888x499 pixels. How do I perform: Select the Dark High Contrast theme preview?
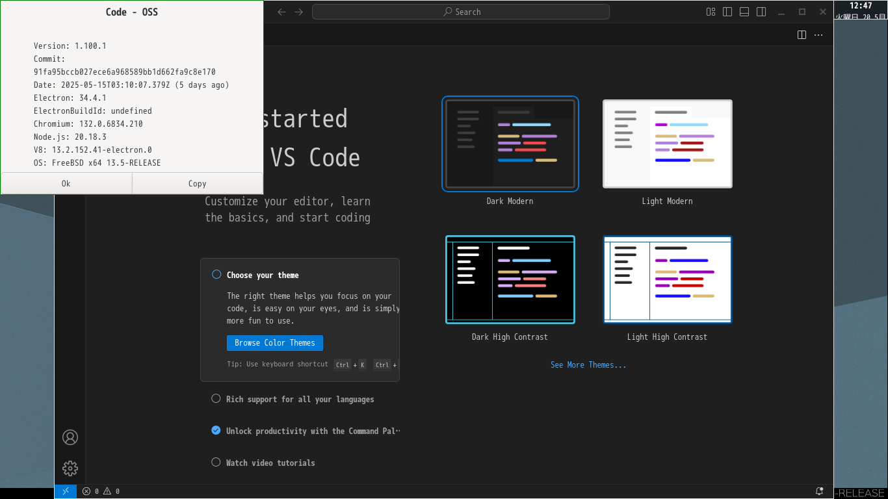[x=510, y=279]
